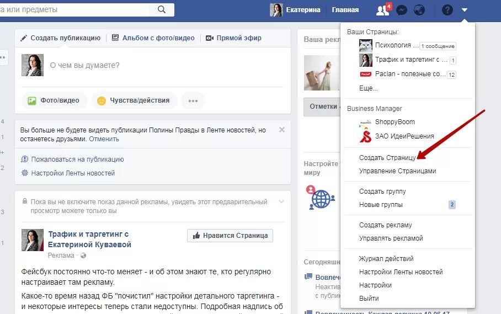Open friend requests icon with badge

click(383, 10)
